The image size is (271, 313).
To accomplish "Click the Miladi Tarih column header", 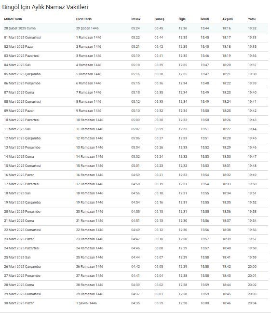I will (13, 19).
